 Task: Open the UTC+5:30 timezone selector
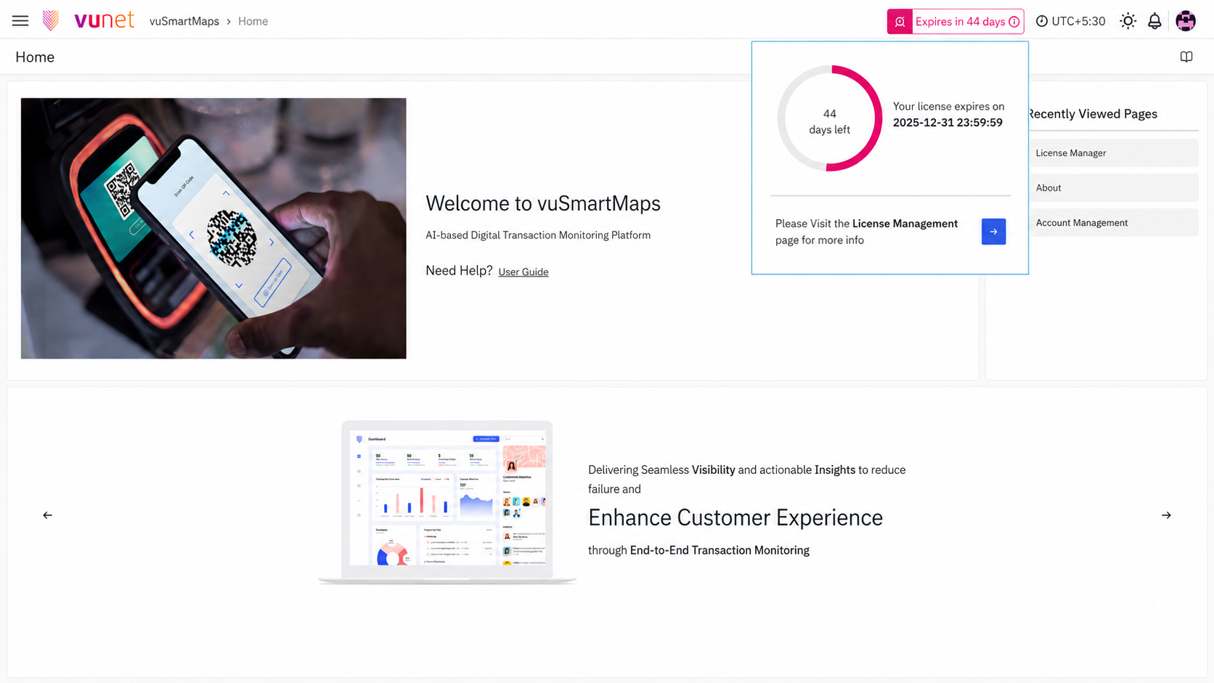point(1070,21)
